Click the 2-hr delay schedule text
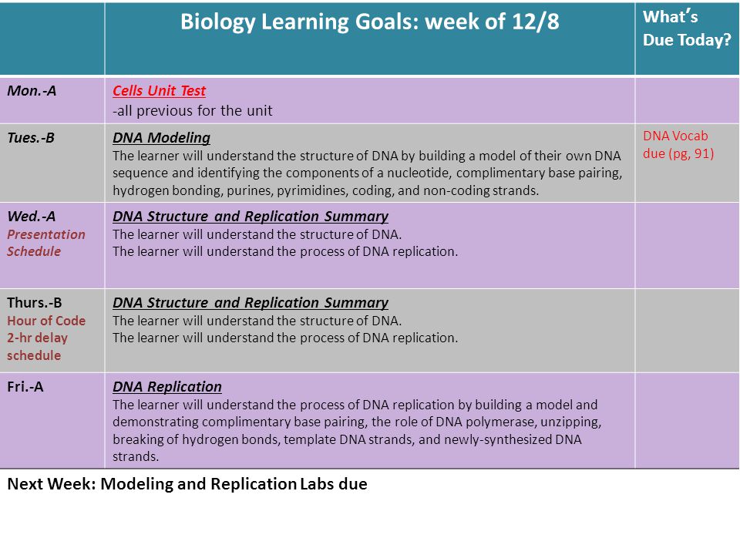Image resolution: width=740 pixels, height=555 pixels. [37, 346]
